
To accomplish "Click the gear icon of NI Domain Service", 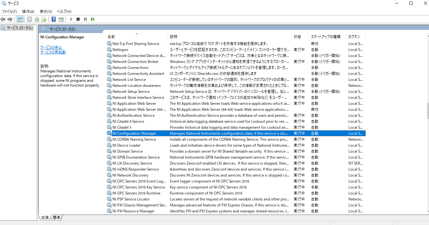I will coord(109,151).
